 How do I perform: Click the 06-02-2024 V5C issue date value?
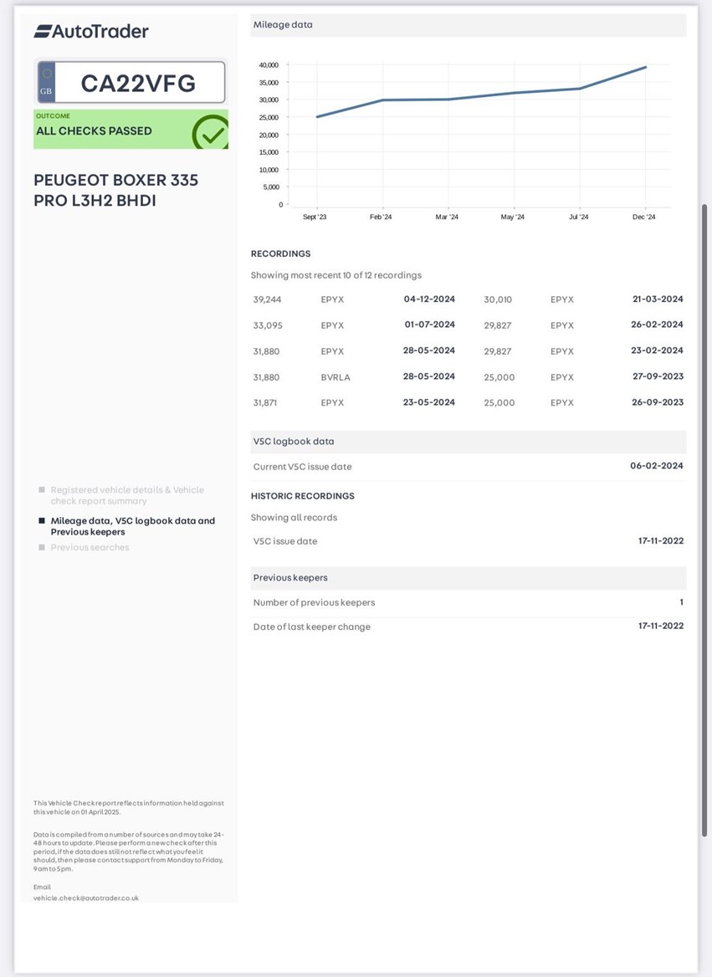click(x=657, y=466)
